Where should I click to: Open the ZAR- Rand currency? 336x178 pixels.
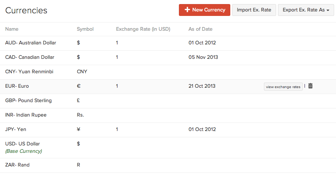17,165
